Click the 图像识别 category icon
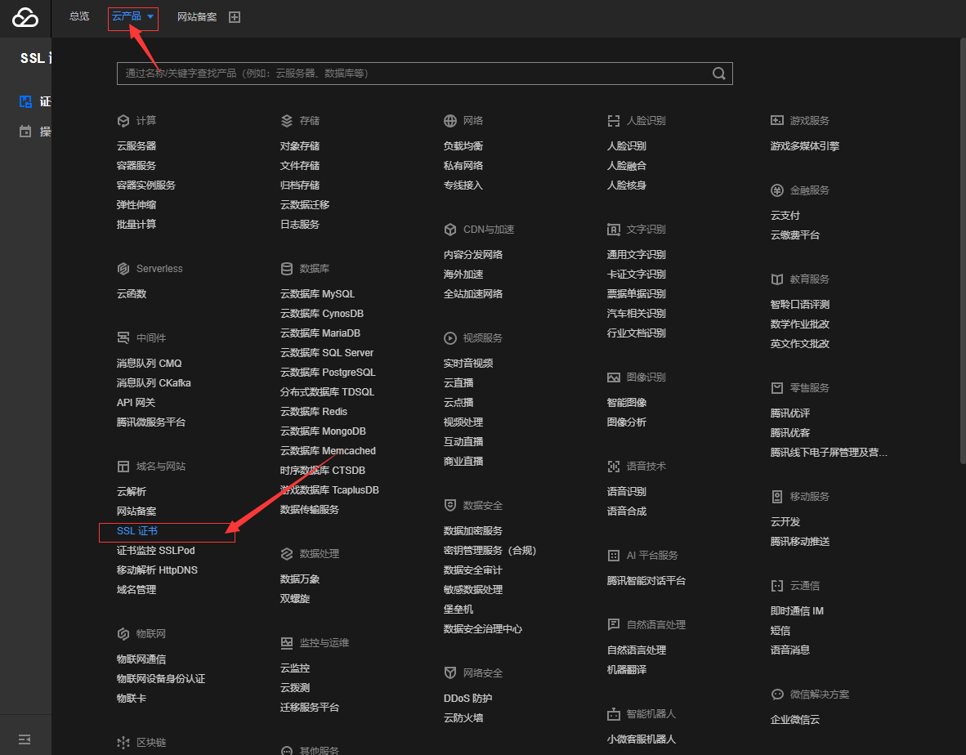 coord(614,377)
